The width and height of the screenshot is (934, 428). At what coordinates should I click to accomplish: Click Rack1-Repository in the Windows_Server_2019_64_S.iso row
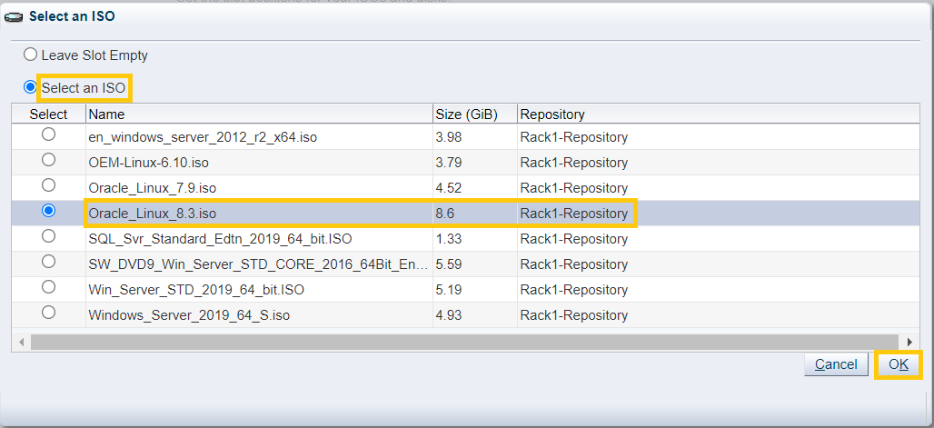click(573, 314)
